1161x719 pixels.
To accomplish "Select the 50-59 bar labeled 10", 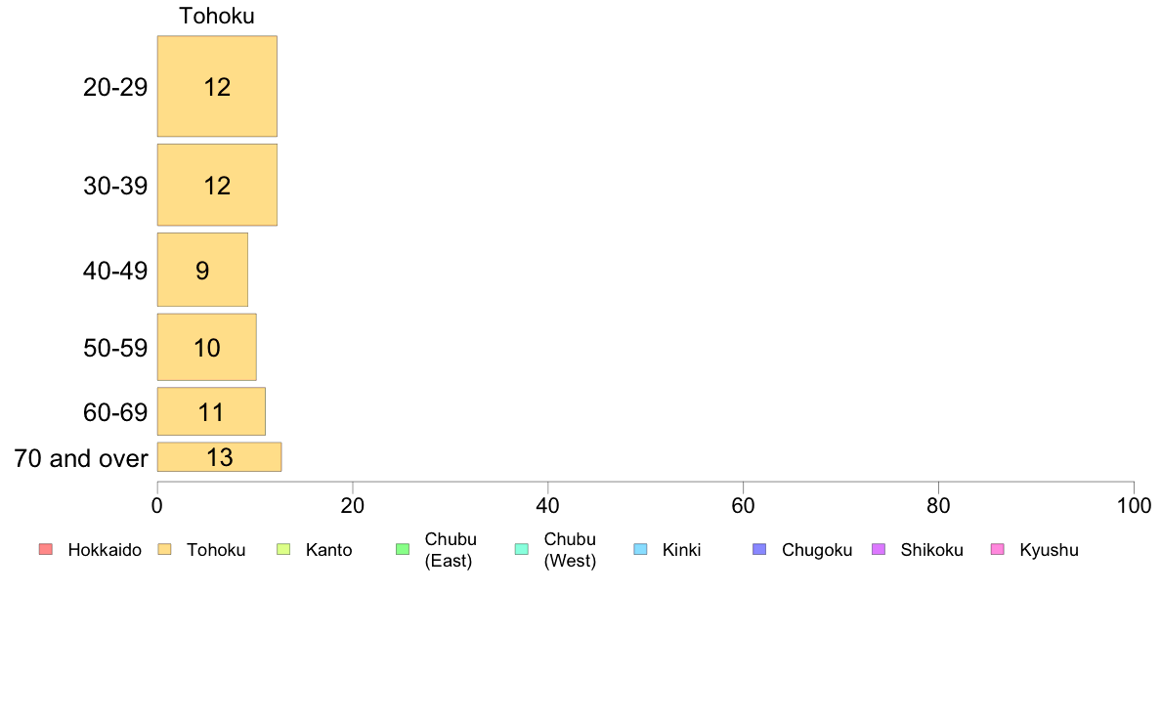I will click(206, 347).
